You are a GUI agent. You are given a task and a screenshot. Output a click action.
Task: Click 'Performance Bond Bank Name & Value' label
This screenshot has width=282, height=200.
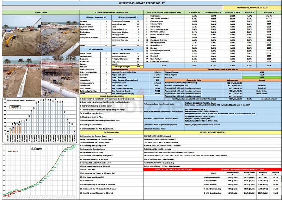159,104
